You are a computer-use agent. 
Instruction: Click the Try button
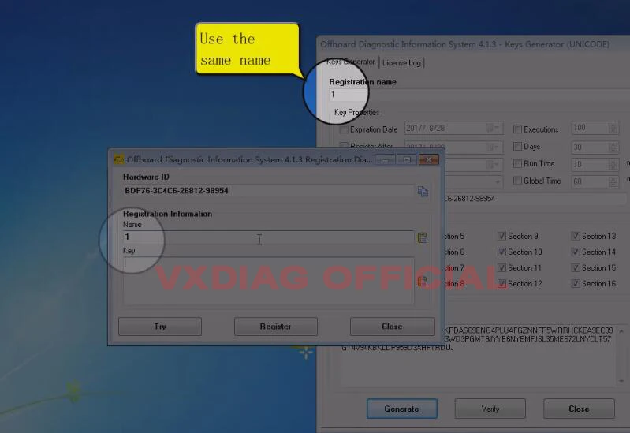(160, 327)
